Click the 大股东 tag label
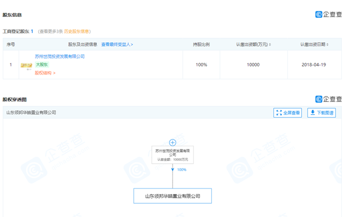The width and height of the screenshot is (344, 217). point(42,64)
